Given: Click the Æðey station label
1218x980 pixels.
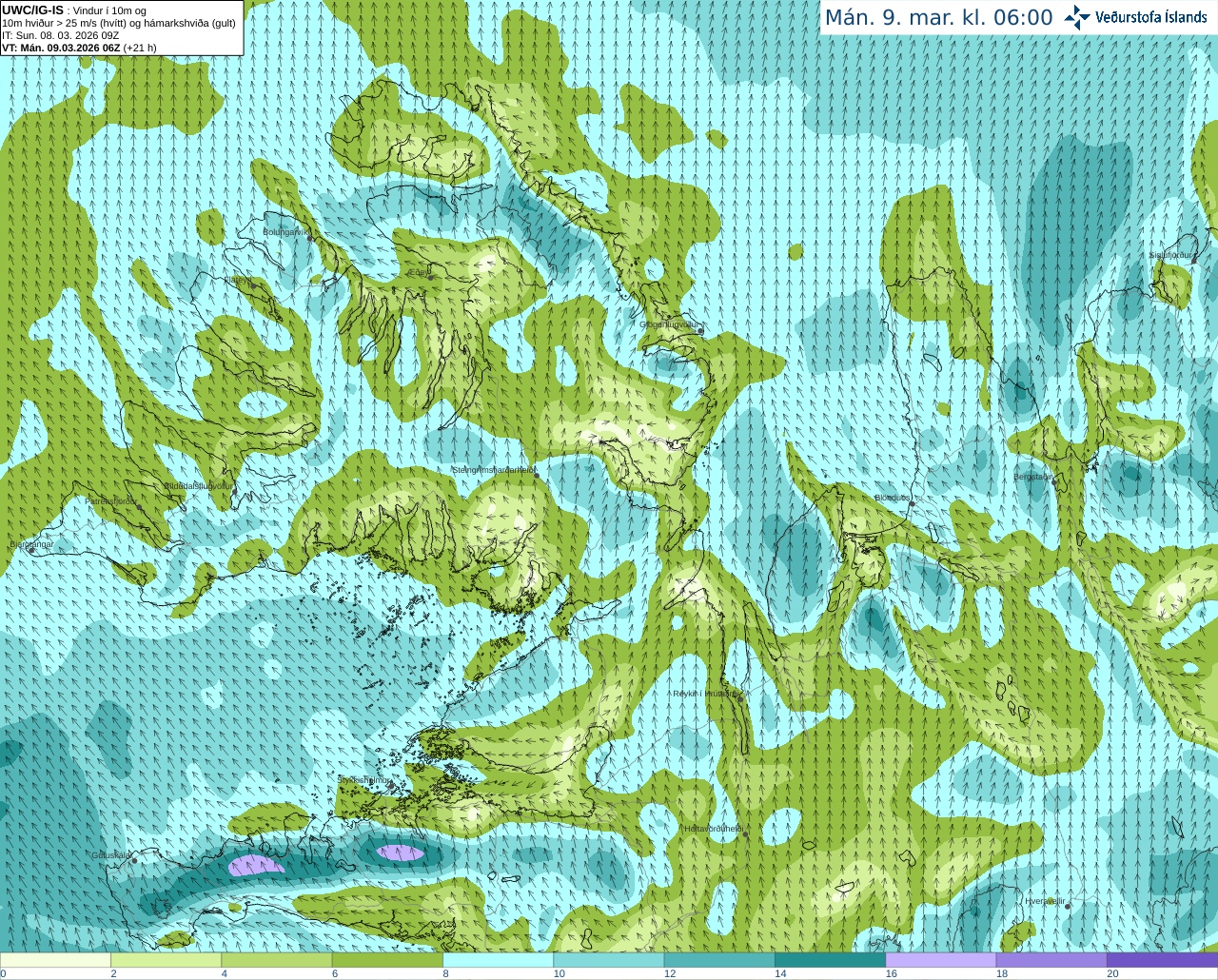Looking at the screenshot, I should 419,271.
